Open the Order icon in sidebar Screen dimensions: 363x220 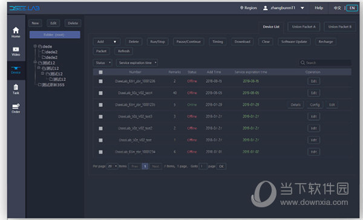tap(16, 106)
